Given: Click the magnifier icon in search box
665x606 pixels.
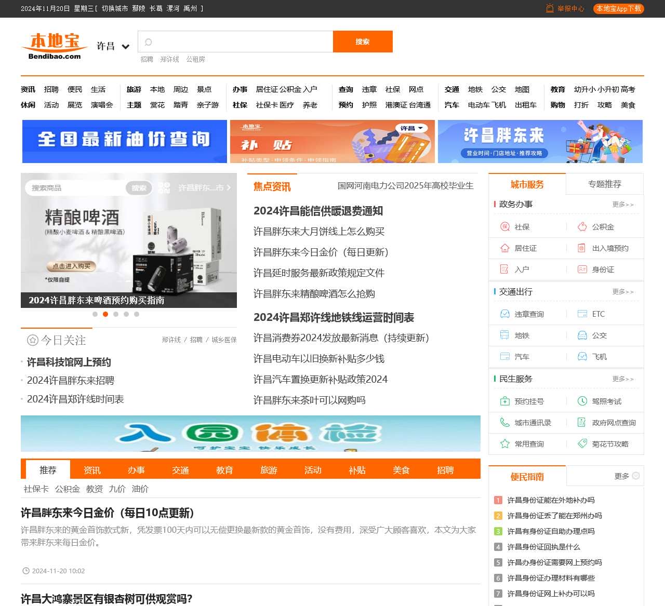Looking at the screenshot, I should 148,42.
